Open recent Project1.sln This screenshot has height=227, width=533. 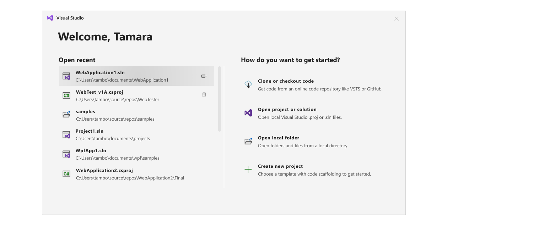[x=136, y=135]
